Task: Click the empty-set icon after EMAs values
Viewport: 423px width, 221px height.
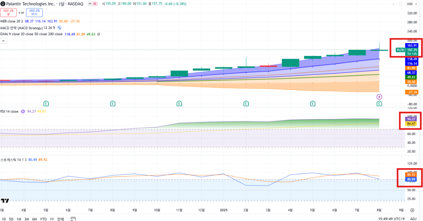Action: pyautogui.click(x=99, y=34)
